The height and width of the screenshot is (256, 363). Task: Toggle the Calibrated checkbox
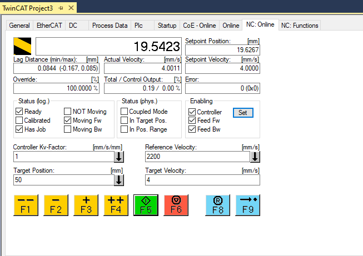pyautogui.click(x=19, y=121)
